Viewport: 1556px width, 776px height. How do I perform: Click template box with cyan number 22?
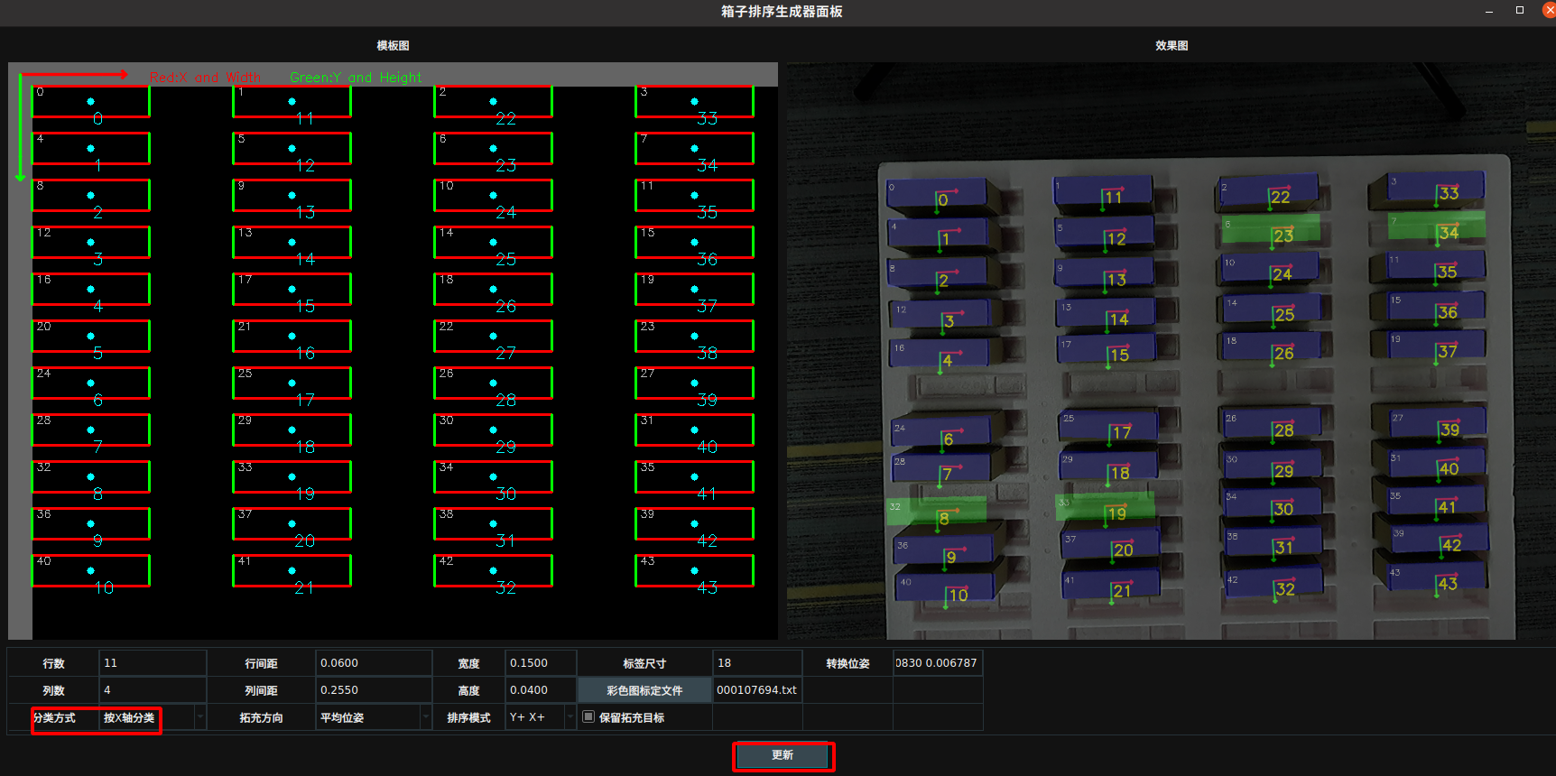[494, 102]
